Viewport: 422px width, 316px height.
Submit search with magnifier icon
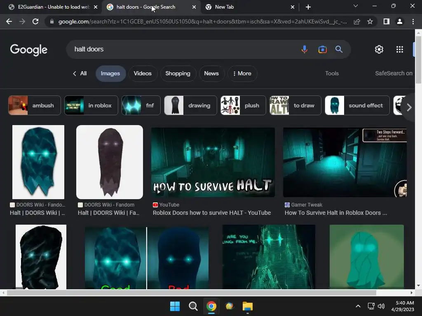click(339, 49)
